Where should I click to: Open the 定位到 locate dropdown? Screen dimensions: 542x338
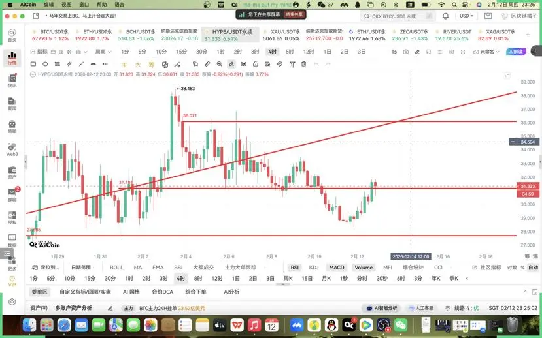(x=46, y=268)
